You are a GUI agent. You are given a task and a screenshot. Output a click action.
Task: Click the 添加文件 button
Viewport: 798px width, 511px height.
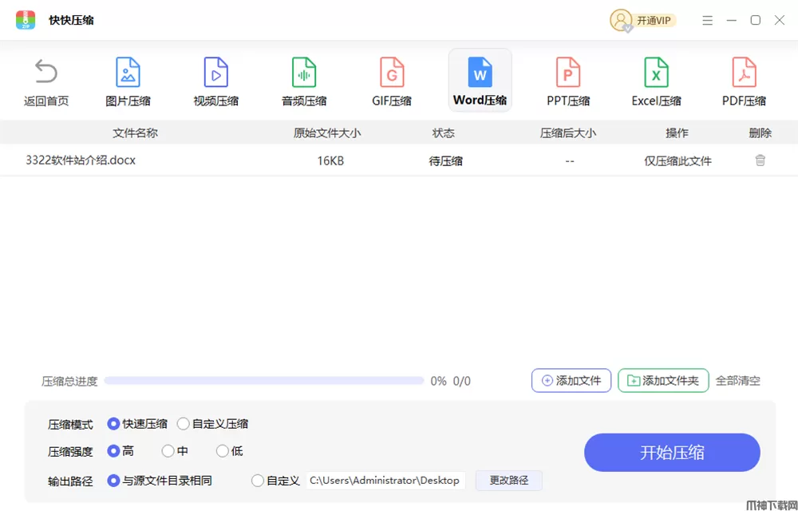coord(571,381)
